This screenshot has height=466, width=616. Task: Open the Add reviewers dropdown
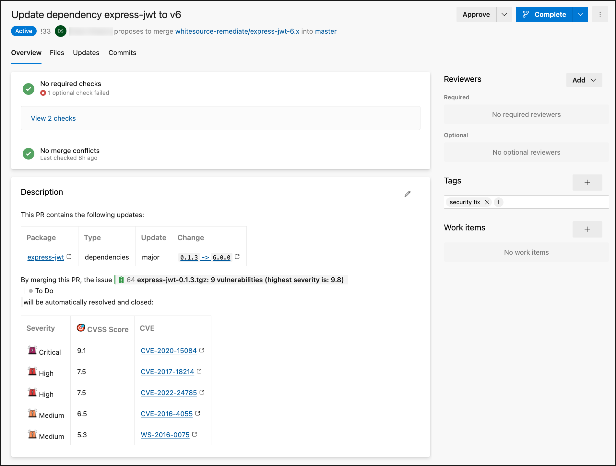coord(584,80)
